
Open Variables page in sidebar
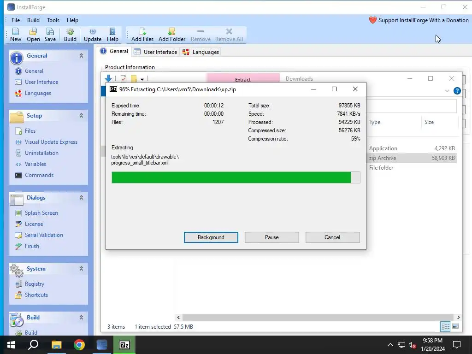(31, 164)
